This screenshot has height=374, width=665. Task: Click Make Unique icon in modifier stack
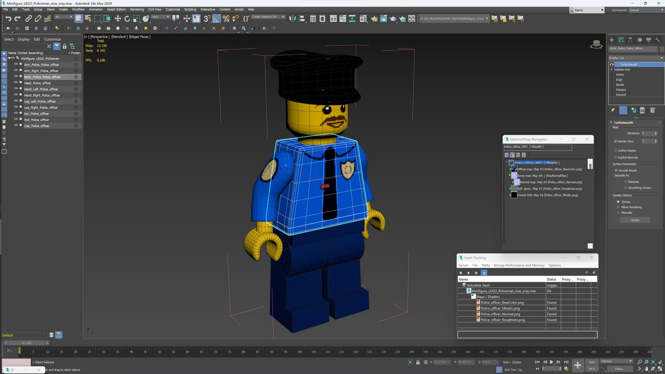pos(633,110)
